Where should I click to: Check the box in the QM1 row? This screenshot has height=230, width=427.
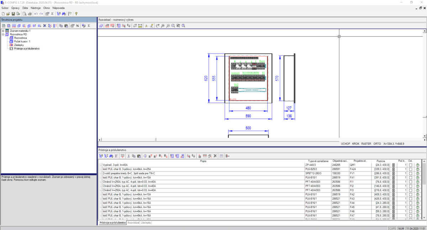[410, 165]
